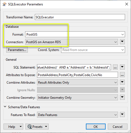
Task: Click the arrow menu beside SQL Statement
Action: click(x=122, y=67)
